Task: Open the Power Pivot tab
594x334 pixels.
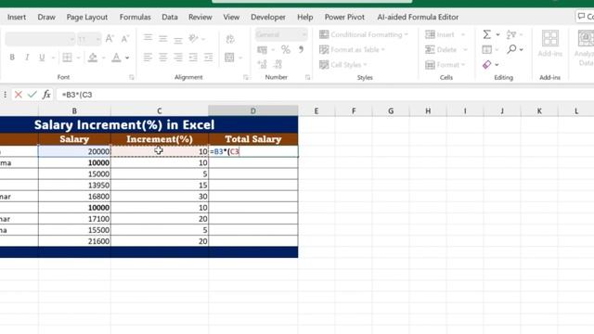Action: pyautogui.click(x=344, y=17)
